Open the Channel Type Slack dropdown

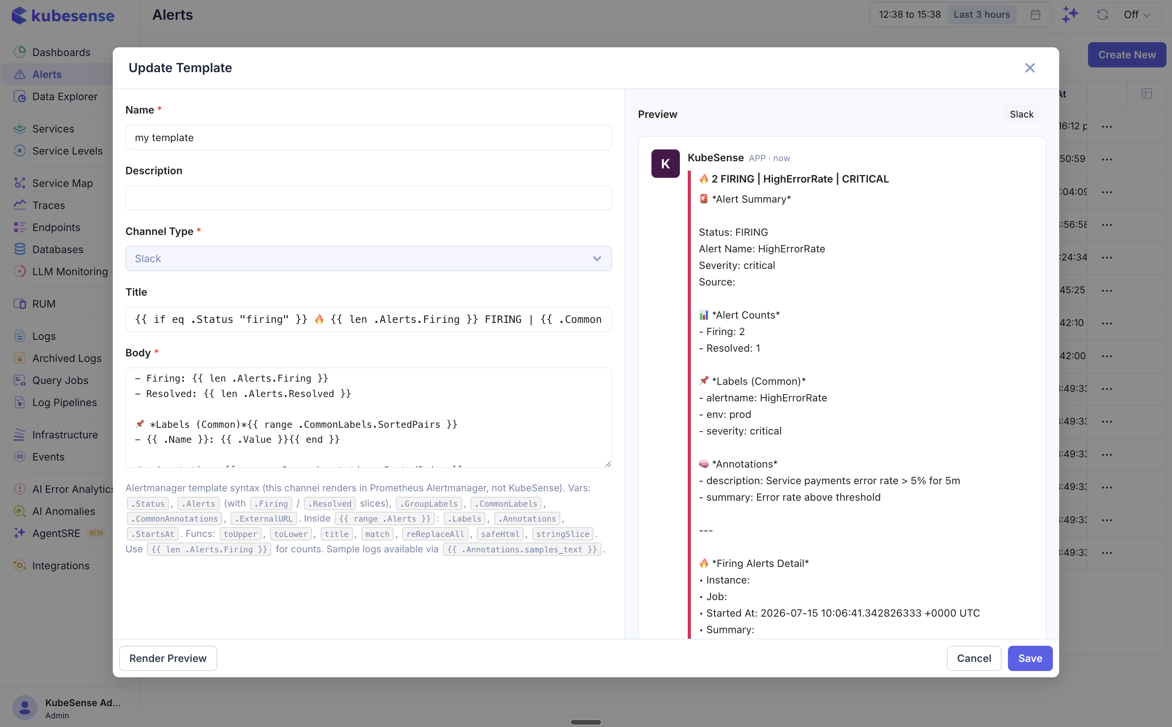click(368, 258)
